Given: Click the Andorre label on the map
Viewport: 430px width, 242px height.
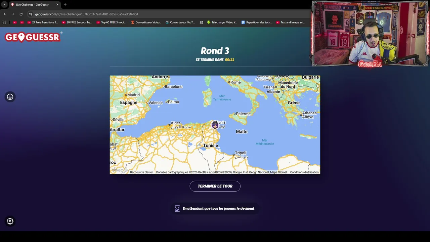Looking at the screenshot, I should 160,77.
